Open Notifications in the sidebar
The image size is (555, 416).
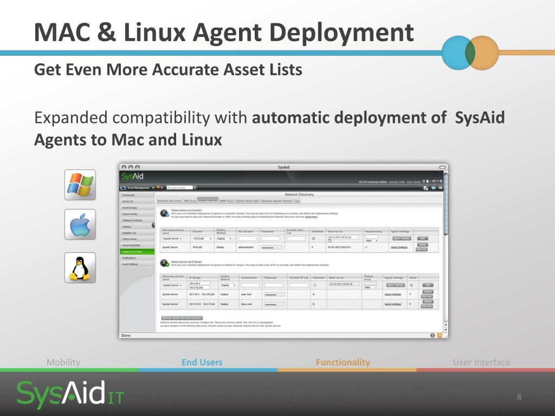click(x=137, y=258)
